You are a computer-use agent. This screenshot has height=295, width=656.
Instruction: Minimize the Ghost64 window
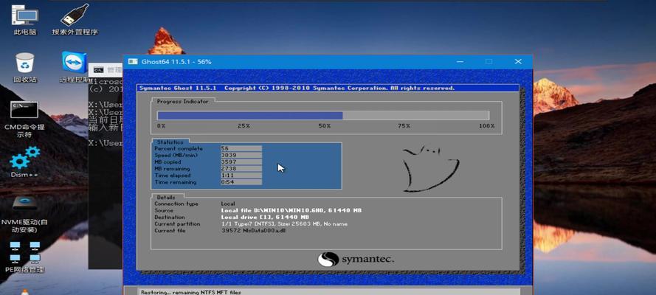click(x=460, y=61)
